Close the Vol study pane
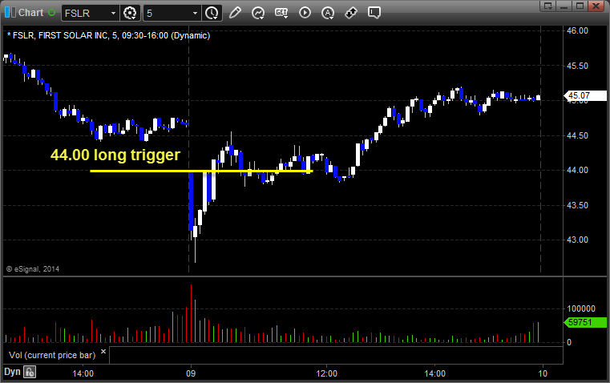The image size is (610, 383). click(103, 352)
